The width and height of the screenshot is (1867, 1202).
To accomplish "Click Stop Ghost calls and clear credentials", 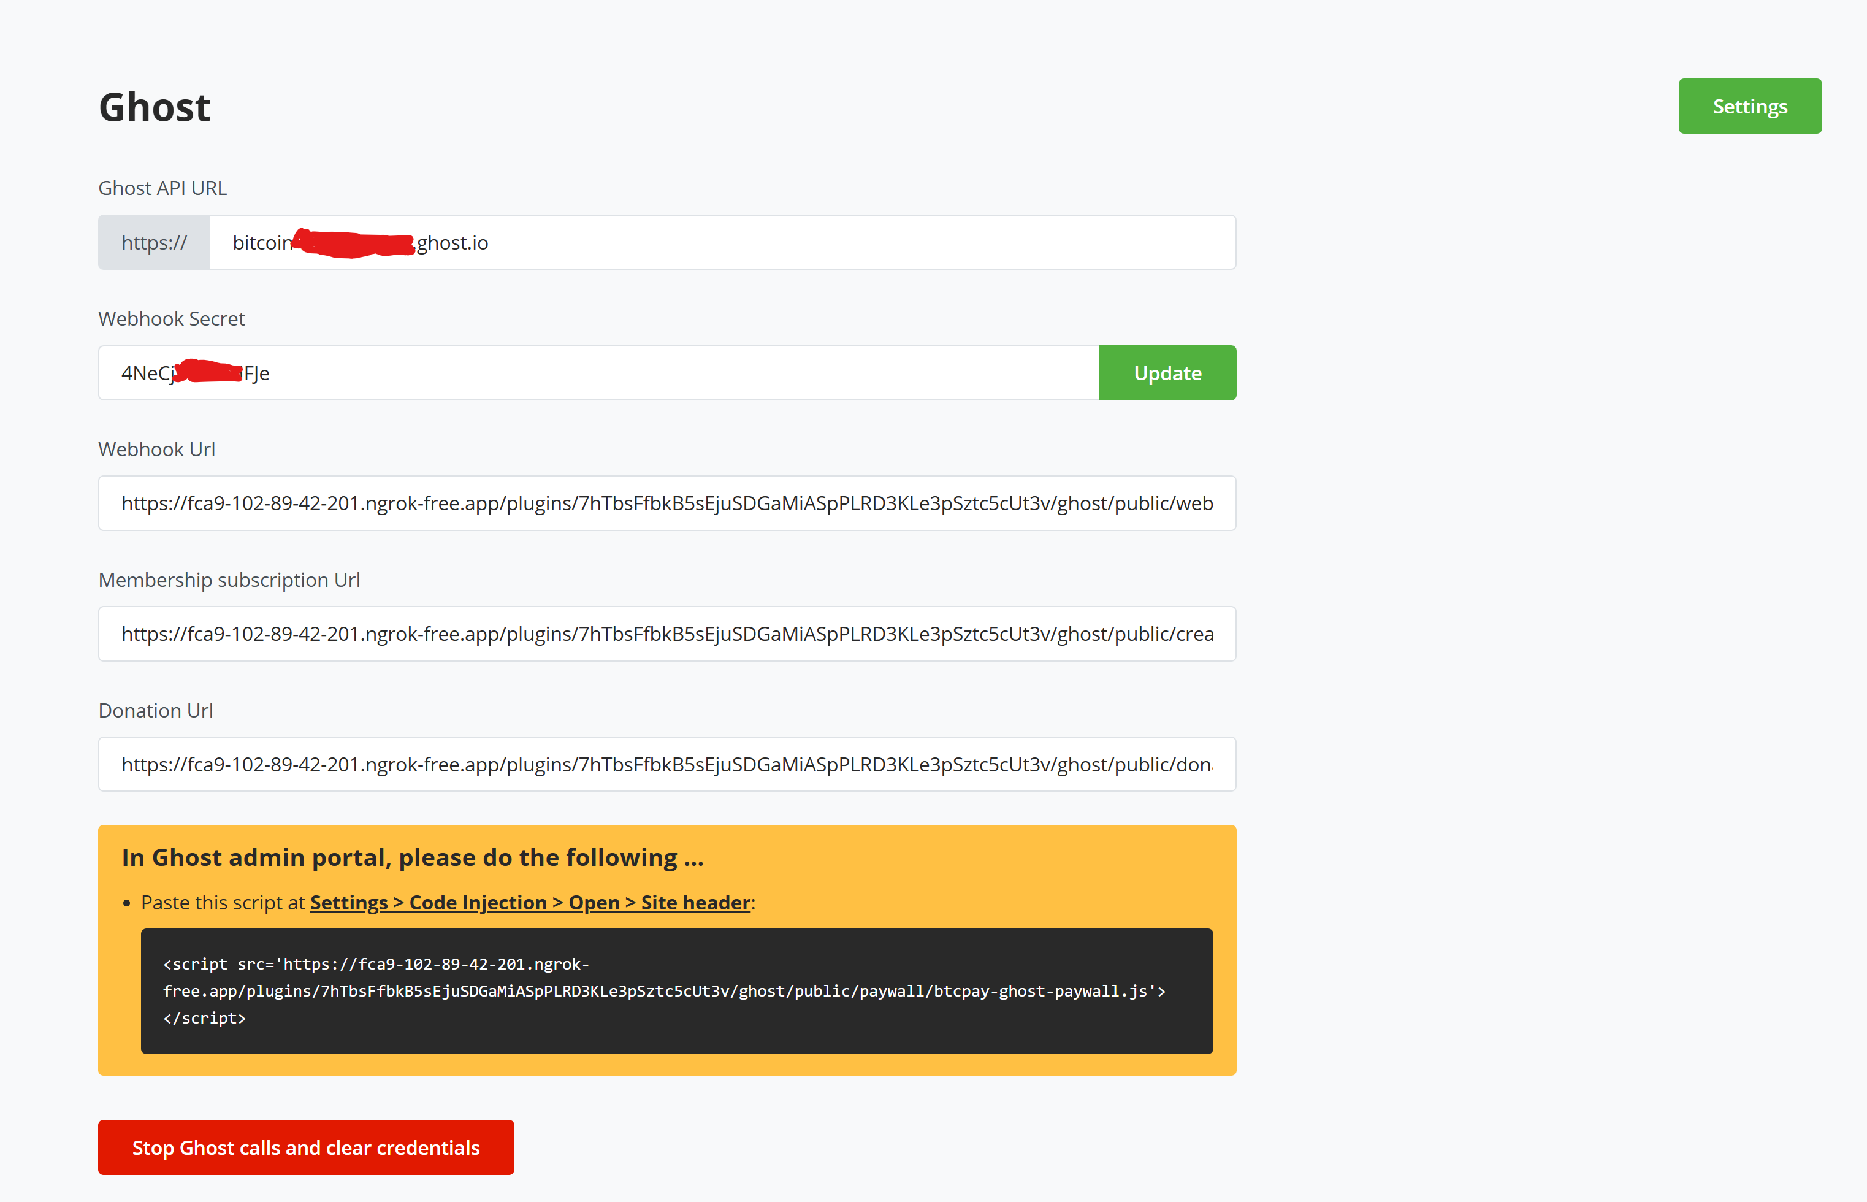I will click(x=305, y=1147).
